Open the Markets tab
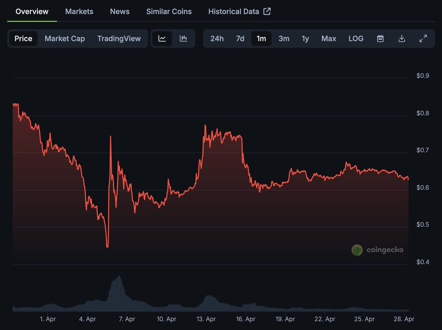442x330 pixels. point(79,11)
